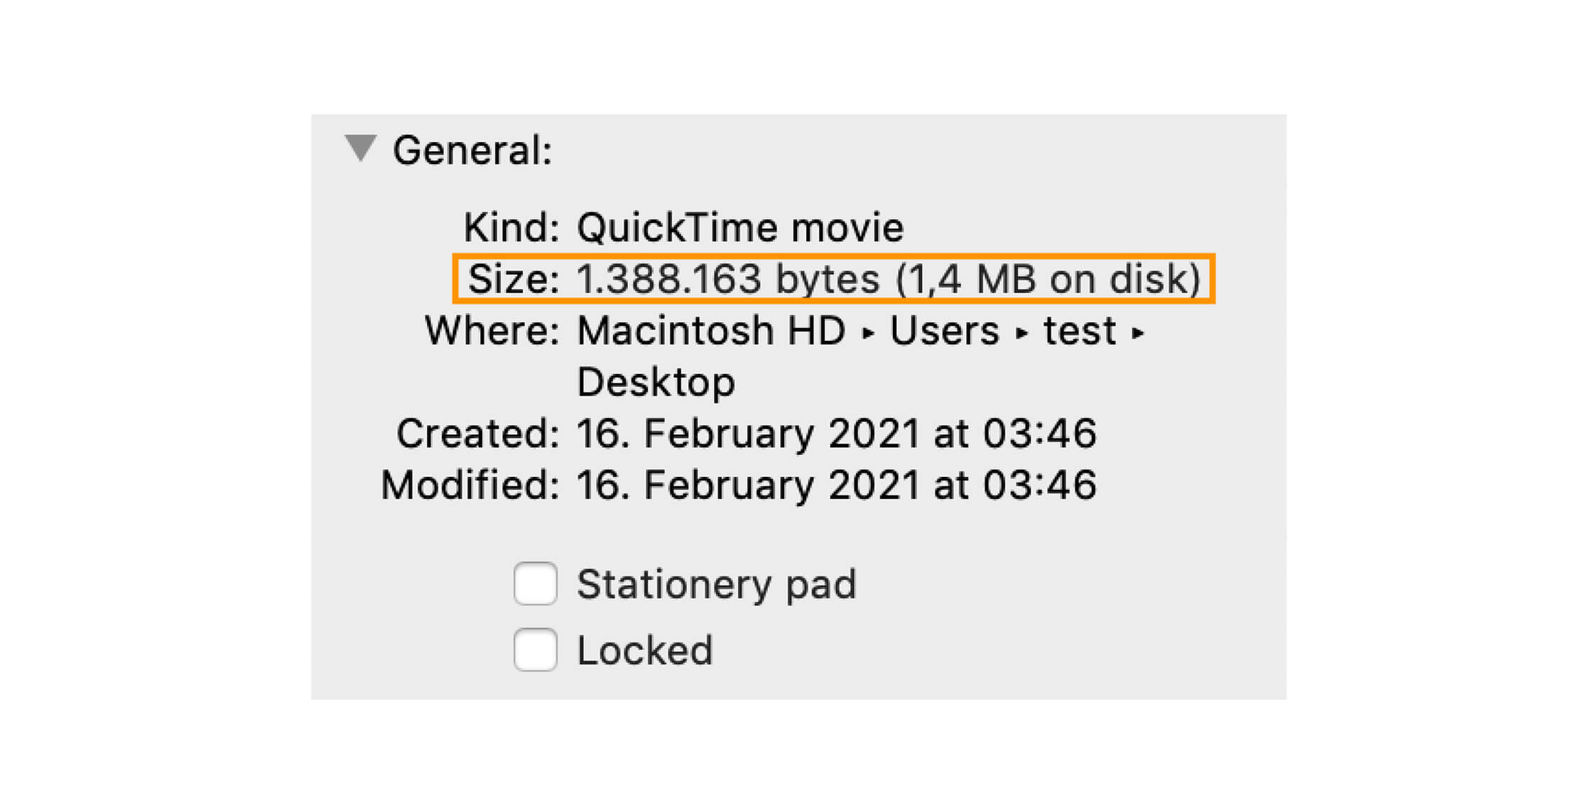Click Desktop in the Where path

pos(656,383)
